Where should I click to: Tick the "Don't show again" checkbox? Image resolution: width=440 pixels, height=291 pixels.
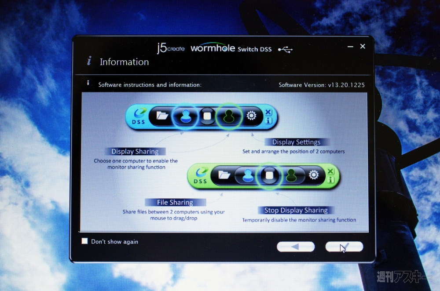tap(84, 241)
